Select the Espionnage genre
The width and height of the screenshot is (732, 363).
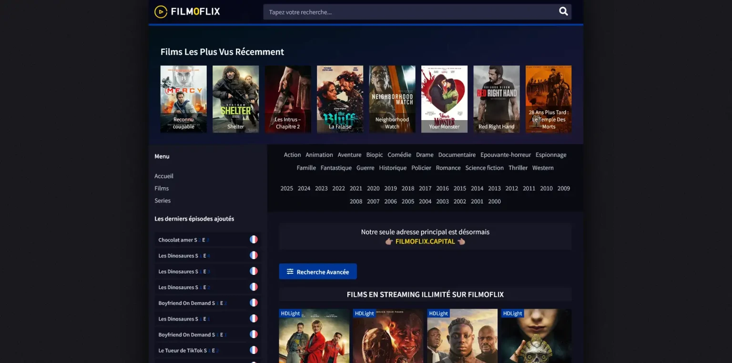pos(551,155)
